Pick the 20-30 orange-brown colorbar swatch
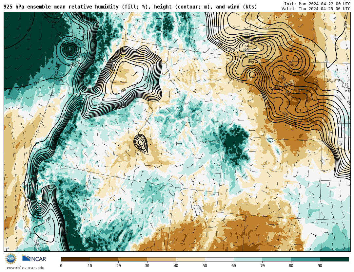This screenshot has height=272, width=354. pyautogui.click(x=133, y=259)
